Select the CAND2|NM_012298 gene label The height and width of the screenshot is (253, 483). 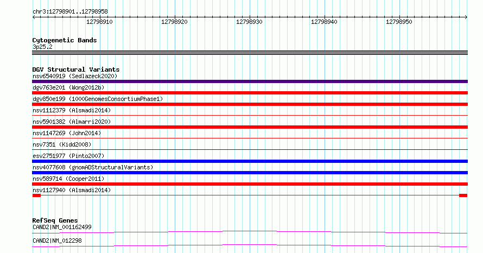pos(57,241)
